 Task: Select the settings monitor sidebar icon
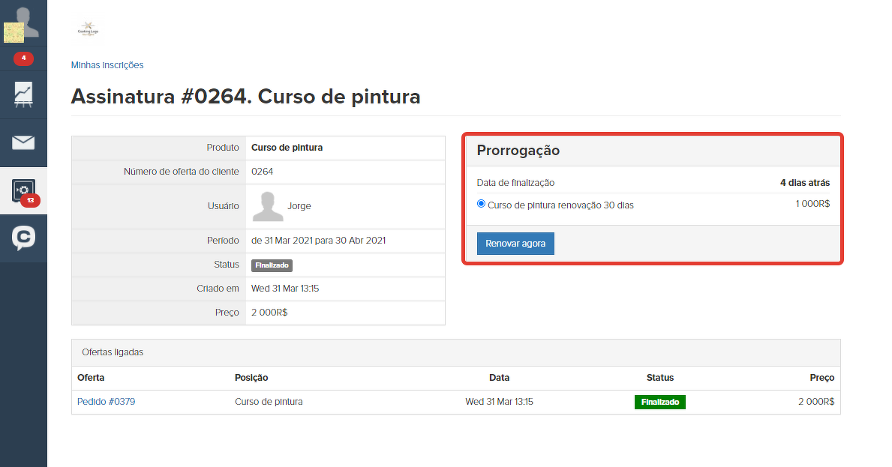click(x=22, y=190)
